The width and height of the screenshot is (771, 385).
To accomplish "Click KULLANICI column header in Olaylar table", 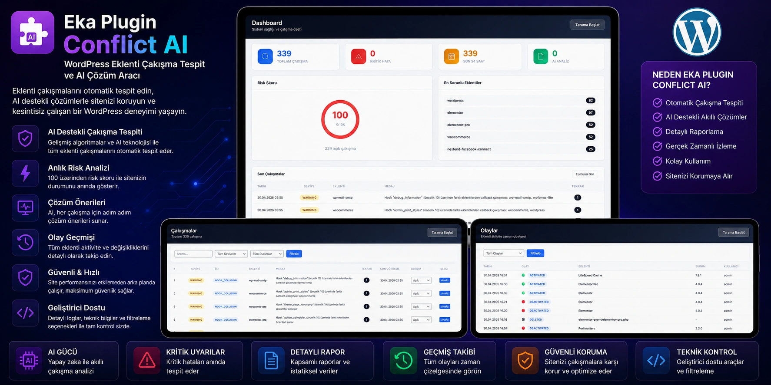I will pos(731,266).
